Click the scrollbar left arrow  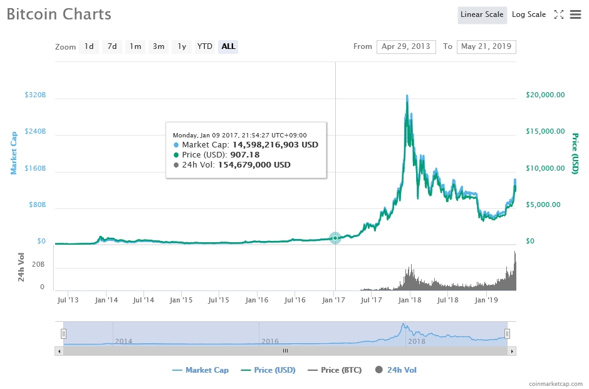coord(60,351)
